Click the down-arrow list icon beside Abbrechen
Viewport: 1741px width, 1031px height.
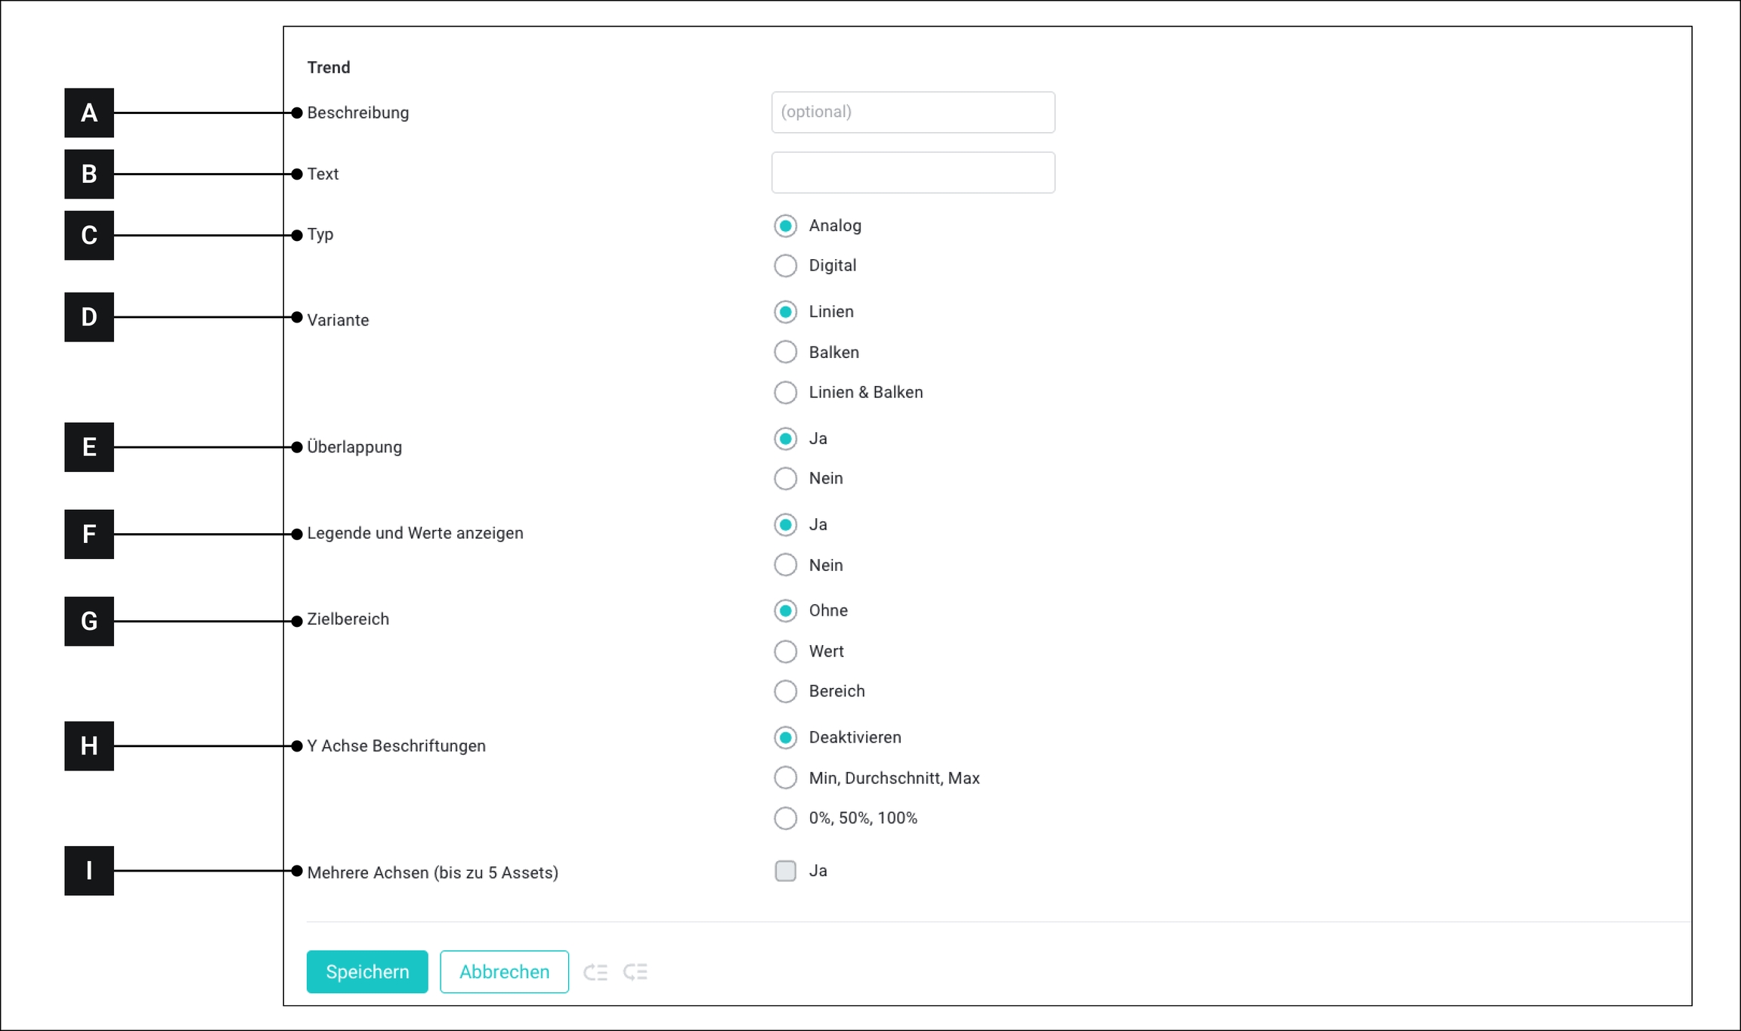coord(635,972)
